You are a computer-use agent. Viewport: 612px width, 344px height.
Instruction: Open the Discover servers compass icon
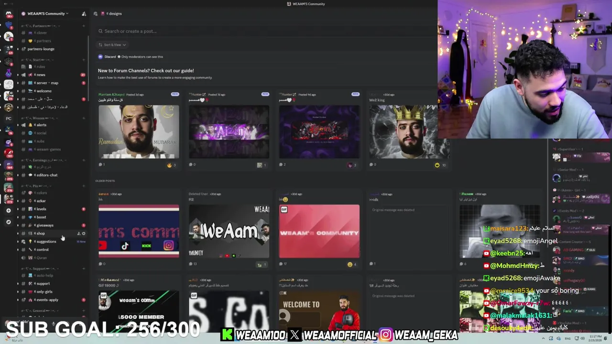point(8,222)
